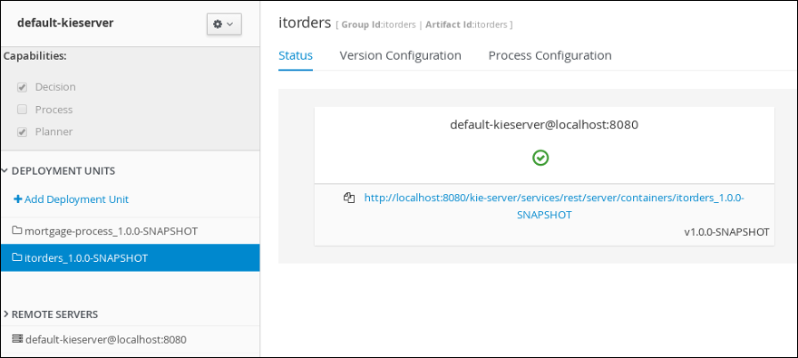Screen dimensions: 798x358
Task: Copy the container URL using copy icon
Action: [349, 198]
